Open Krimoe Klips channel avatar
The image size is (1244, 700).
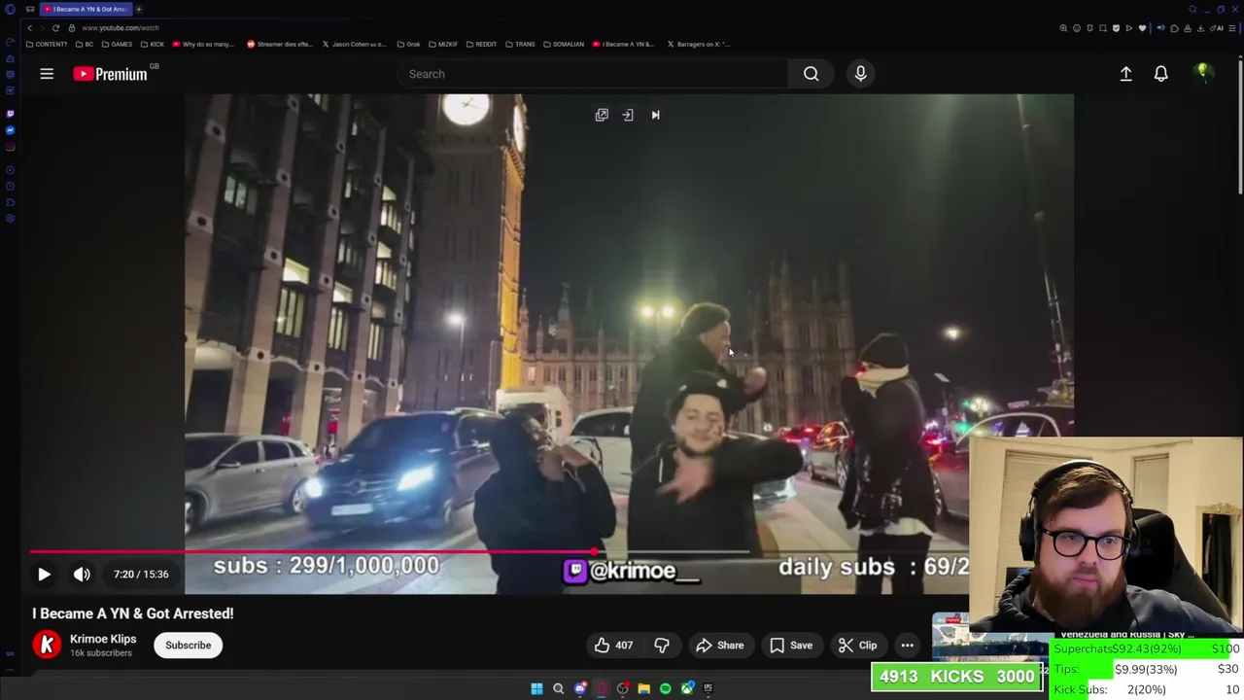47,645
